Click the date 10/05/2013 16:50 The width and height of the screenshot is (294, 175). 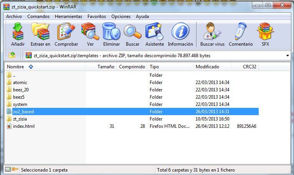click(212, 119)
